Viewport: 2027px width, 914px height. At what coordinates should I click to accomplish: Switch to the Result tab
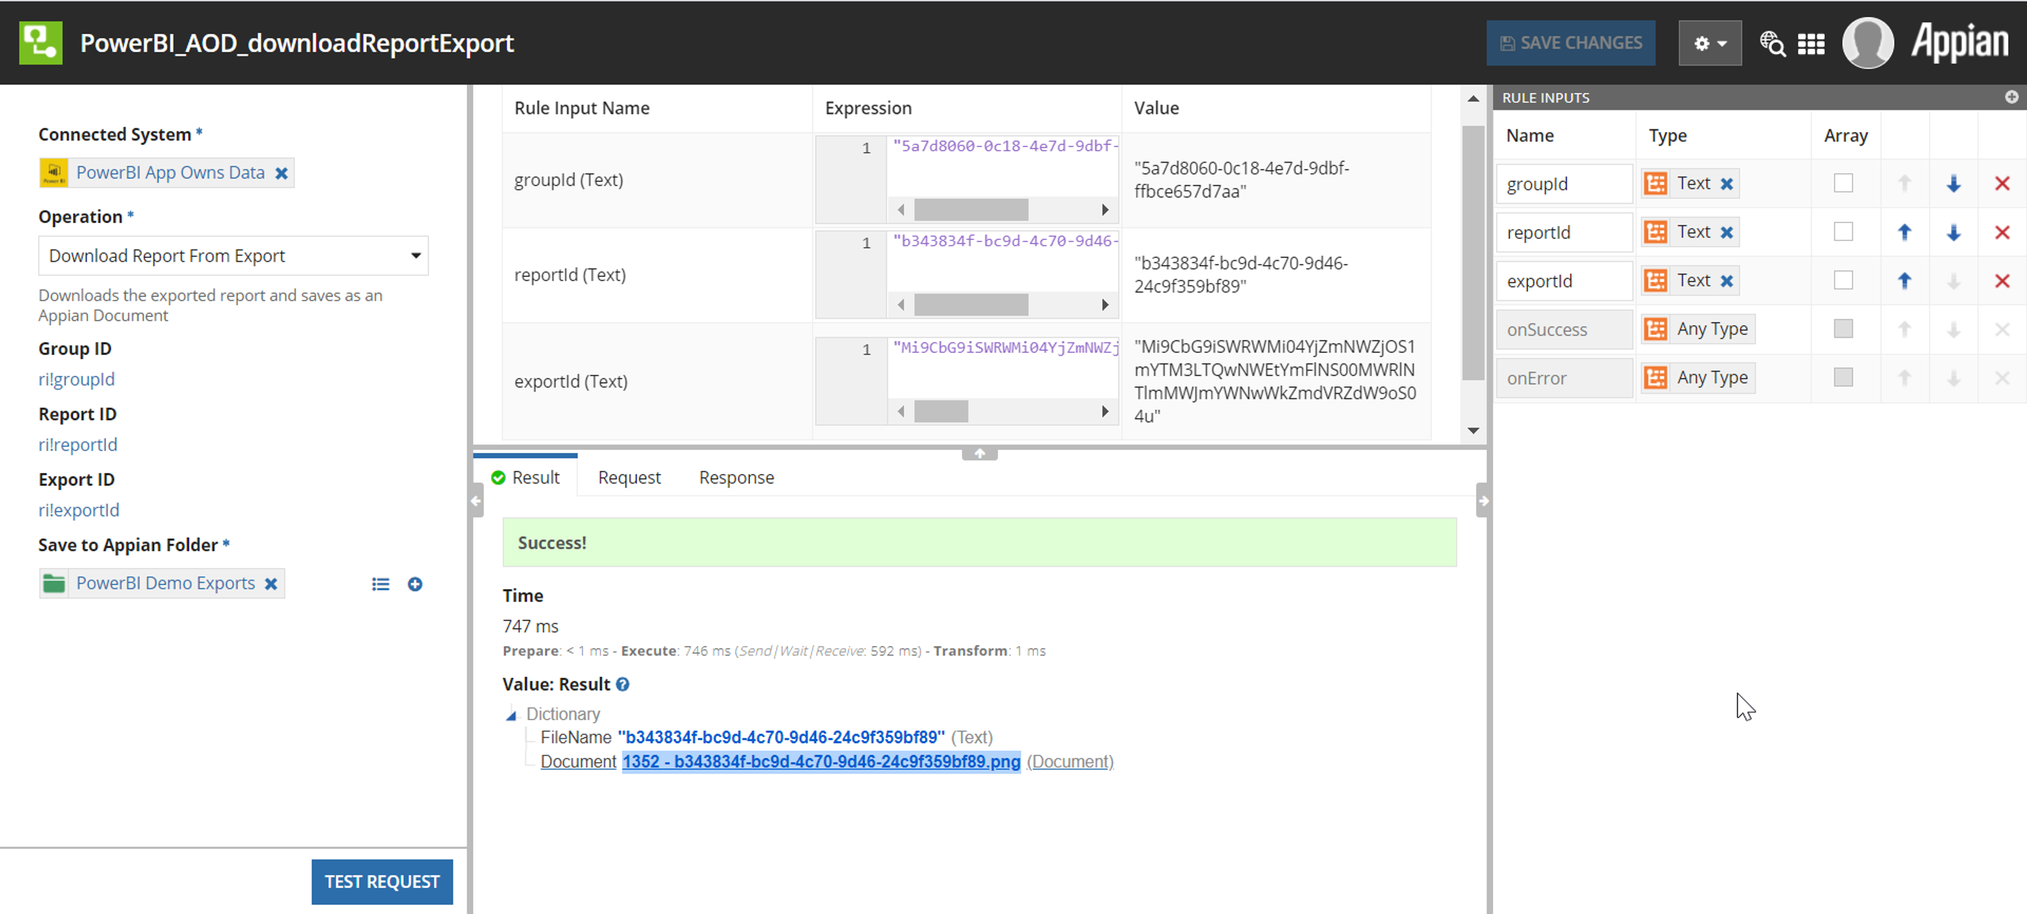tap(525, 478)
